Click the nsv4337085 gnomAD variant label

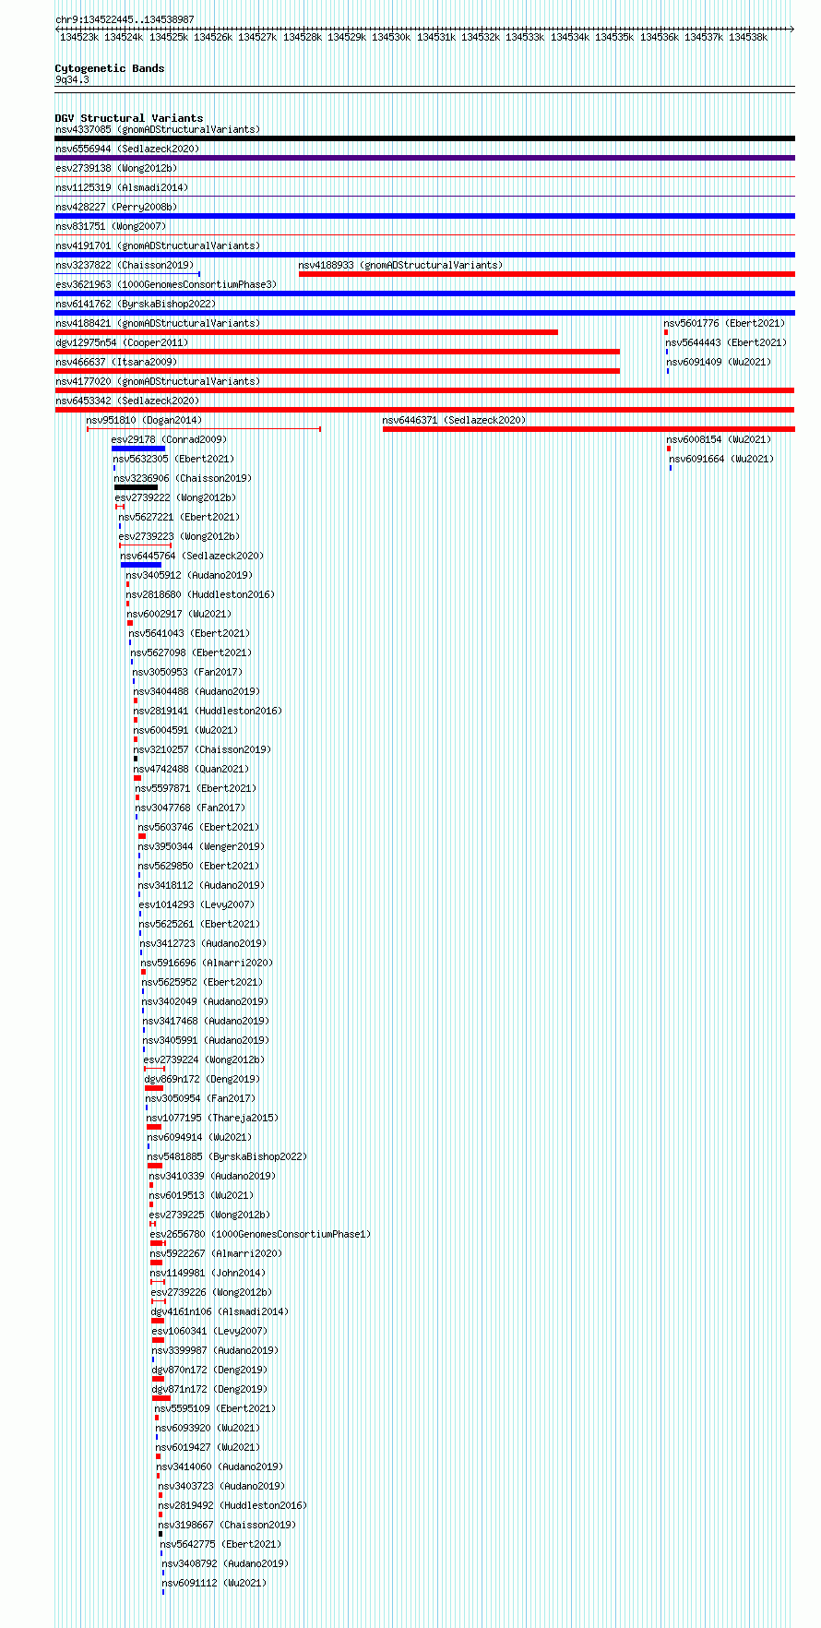click(x=158, y=130)
